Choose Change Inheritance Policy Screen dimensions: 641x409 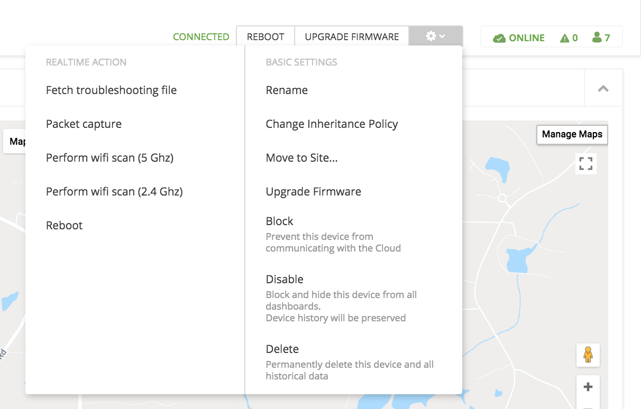tap(332, 124)
